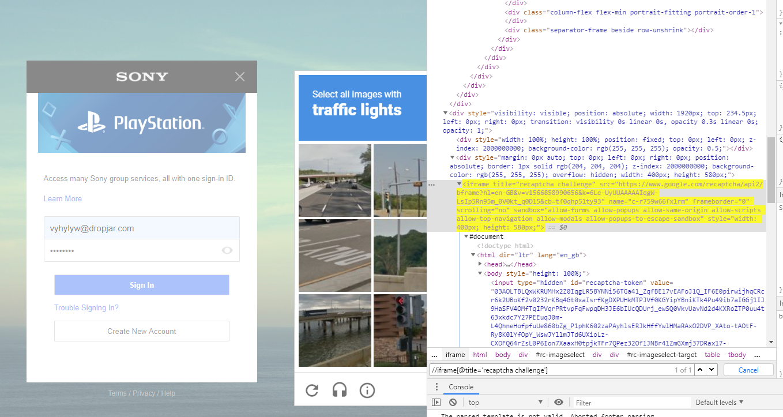Open the Default levels dropdown
The width and height of the screenshot is (783, 417).
pos(719,402)
